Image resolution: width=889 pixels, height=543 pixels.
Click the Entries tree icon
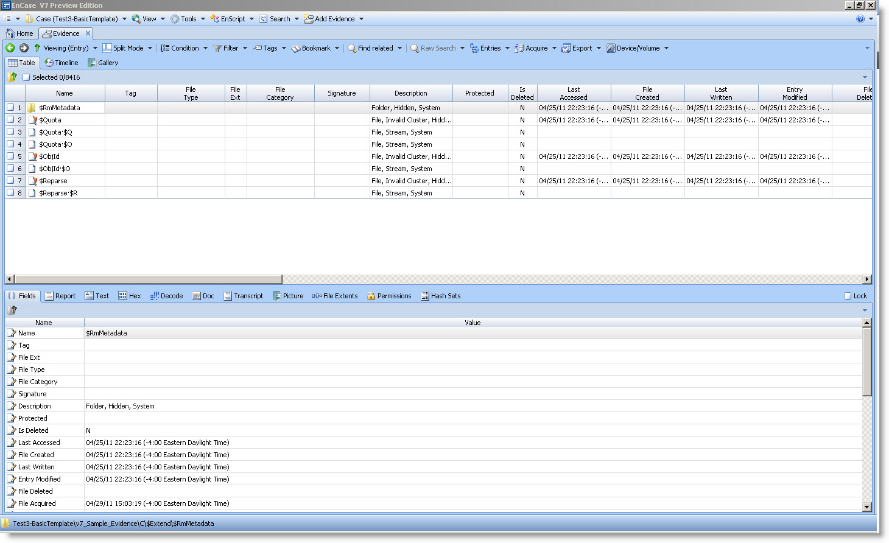474,48
